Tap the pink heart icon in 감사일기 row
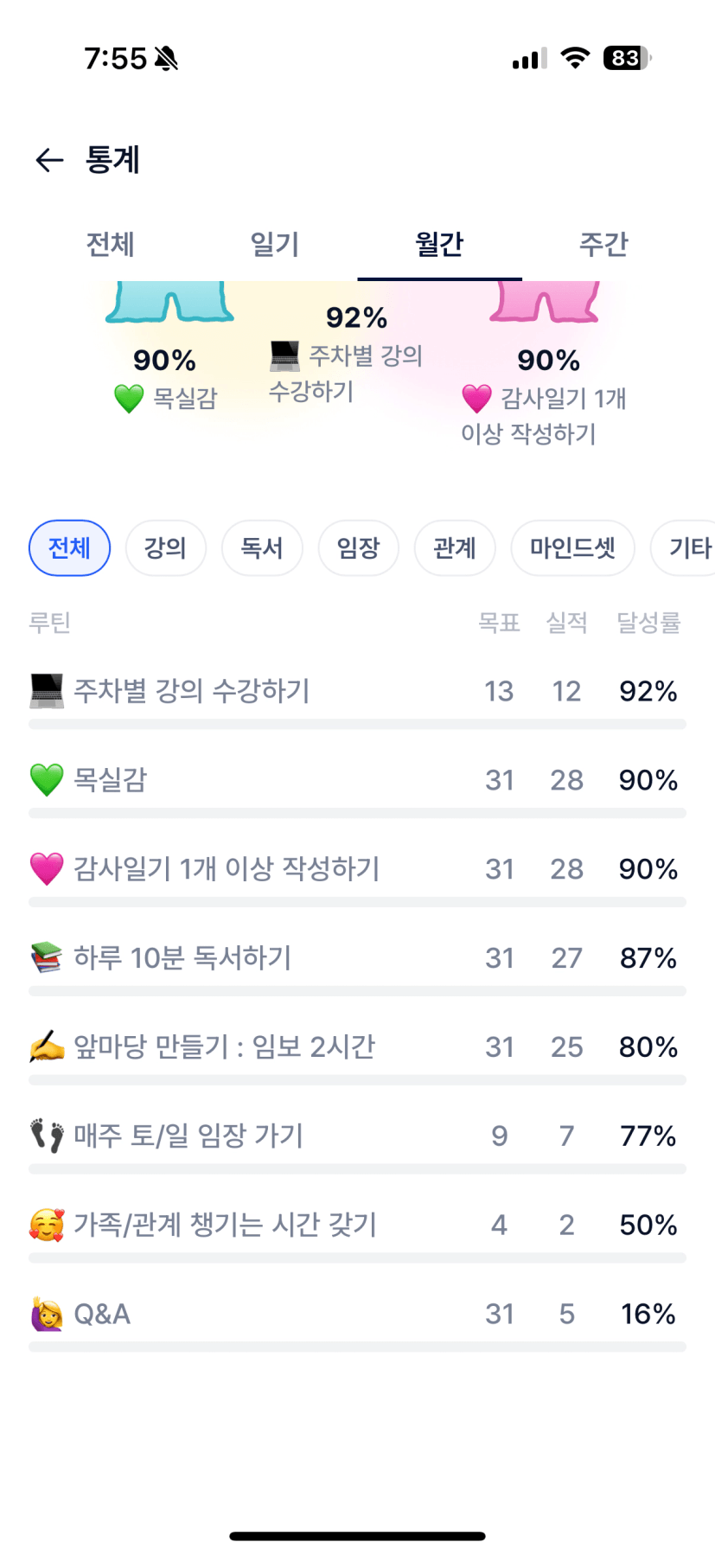The image size is (715, 1555). click(47, 869)
